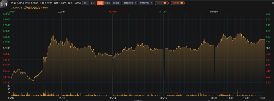Click the 活跃券实时成交 1.6790 text
Viewport: 274px width, 101px height.
click(x=36, y=8)
